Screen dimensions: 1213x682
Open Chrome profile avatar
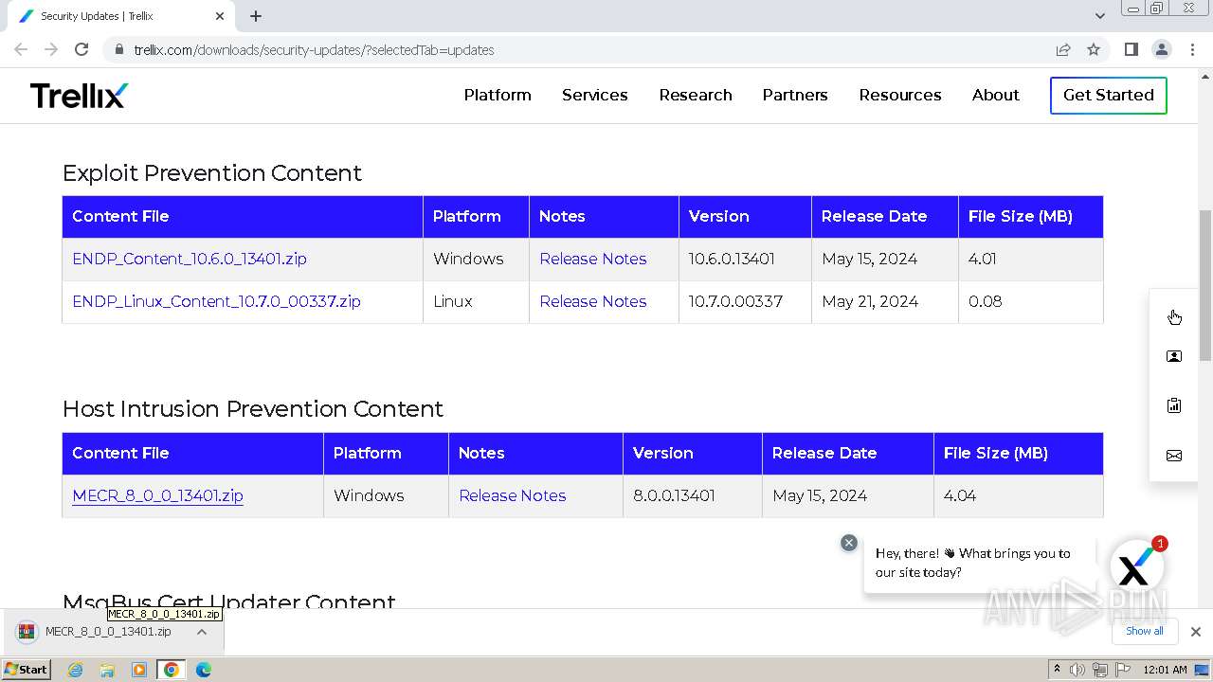[1162, 49]
